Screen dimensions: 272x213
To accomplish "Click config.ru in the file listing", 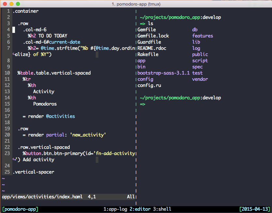I will click(149, 85).
